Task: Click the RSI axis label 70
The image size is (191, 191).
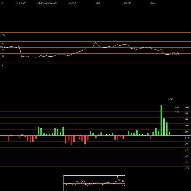Action: coord(3,44)
